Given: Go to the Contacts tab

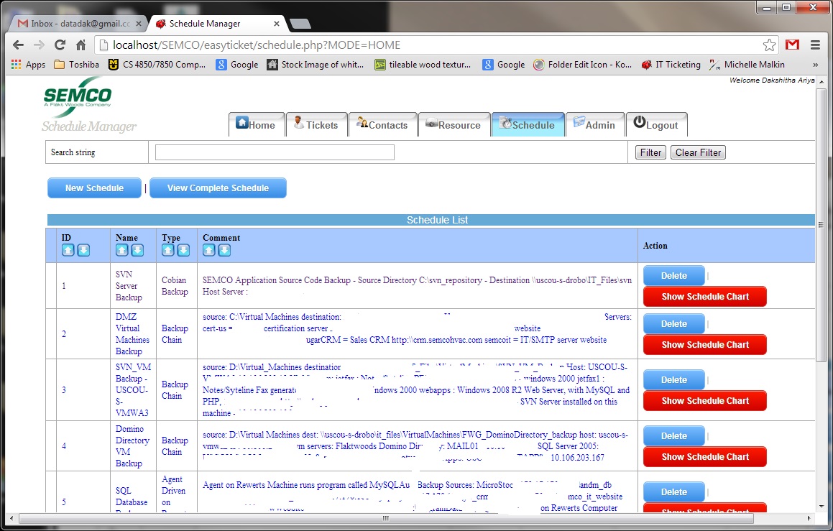Looking at the screenshot, I should (x=382, y=124).
